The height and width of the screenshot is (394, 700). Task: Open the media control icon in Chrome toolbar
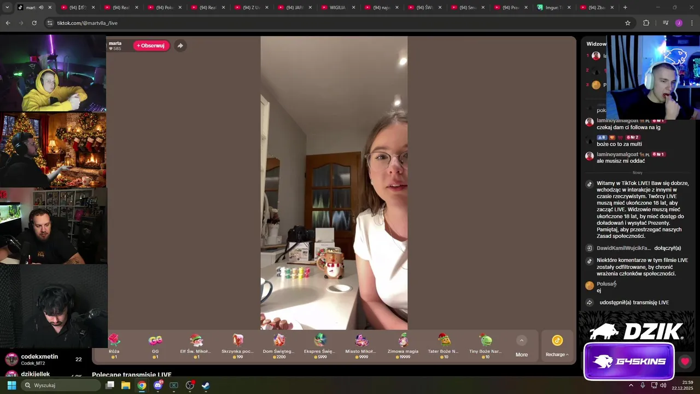pos(665,23)
